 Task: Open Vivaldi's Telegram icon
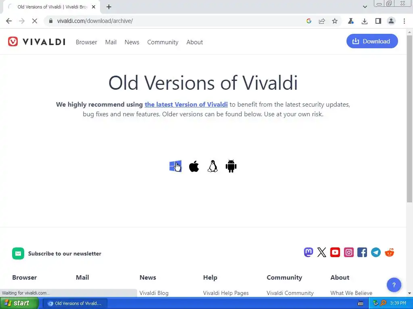(376, 253)
